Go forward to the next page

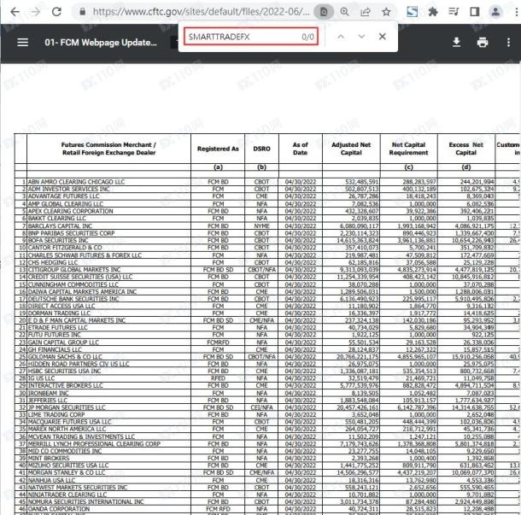(35, 12)
